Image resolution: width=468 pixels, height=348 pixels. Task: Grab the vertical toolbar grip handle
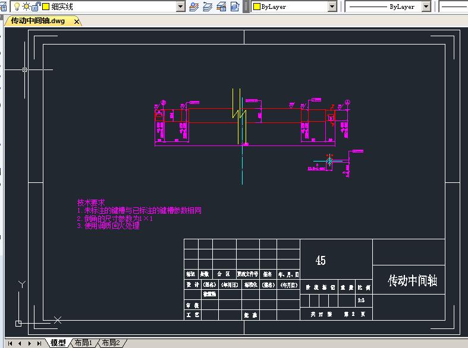point(246,7)
